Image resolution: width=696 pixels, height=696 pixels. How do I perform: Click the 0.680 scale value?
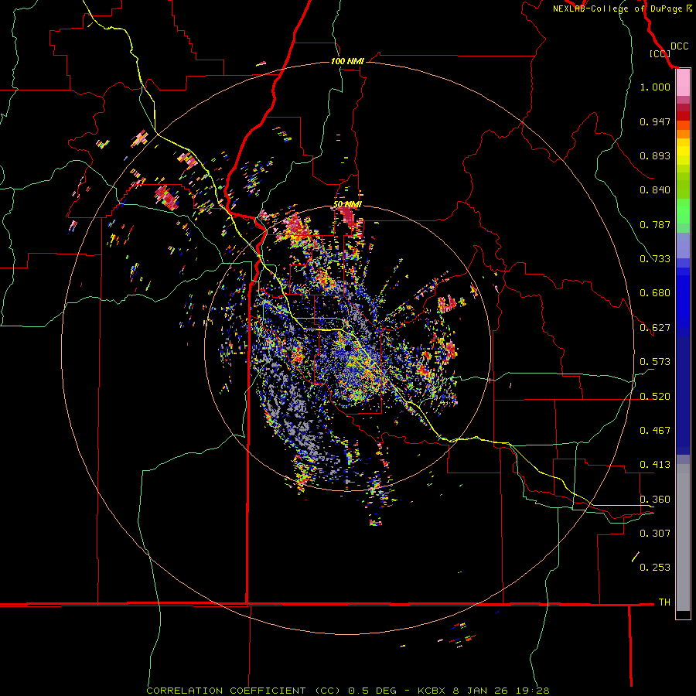click(655, 293)
